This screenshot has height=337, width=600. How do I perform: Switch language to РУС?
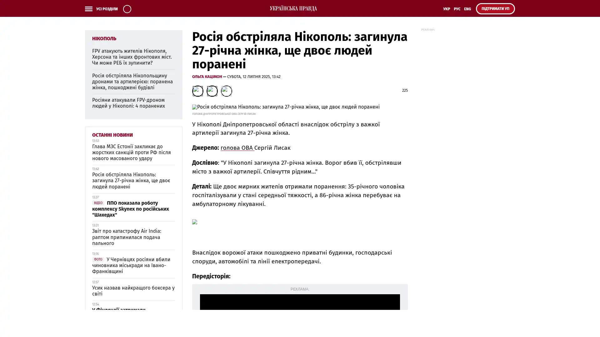click(457, 9)
